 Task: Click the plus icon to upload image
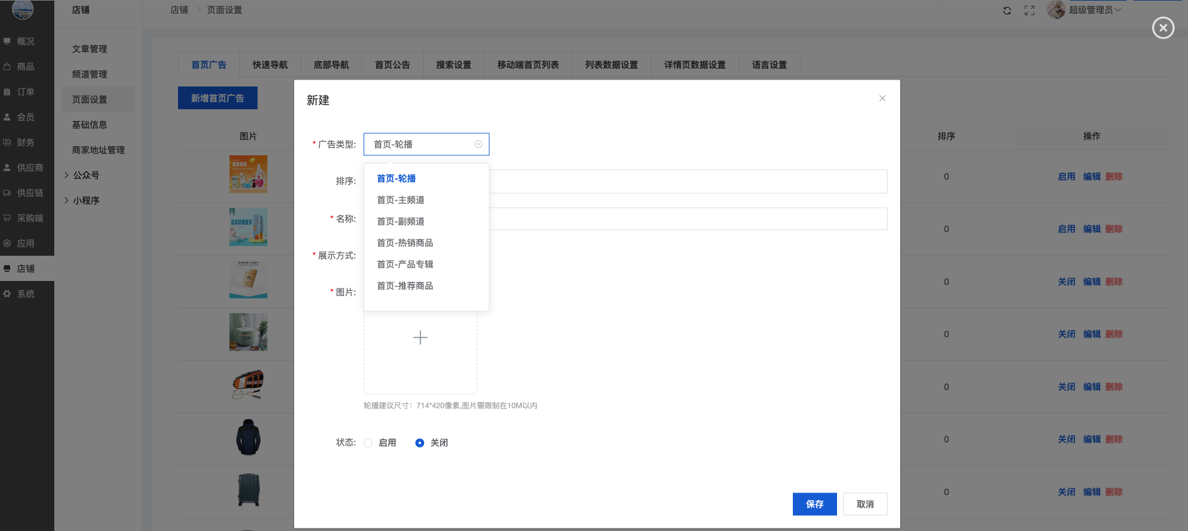420,338
